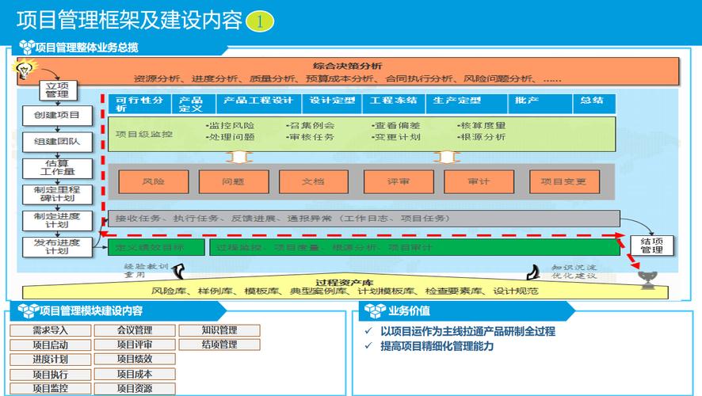Click the double arrow under 核算度量
The height and width of the screenshot is (396, 702).
point(446,158)
